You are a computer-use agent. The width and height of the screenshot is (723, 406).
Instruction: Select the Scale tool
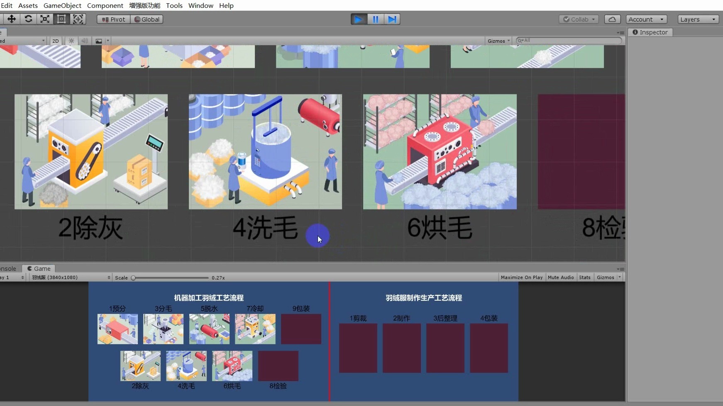coord(45,19)
